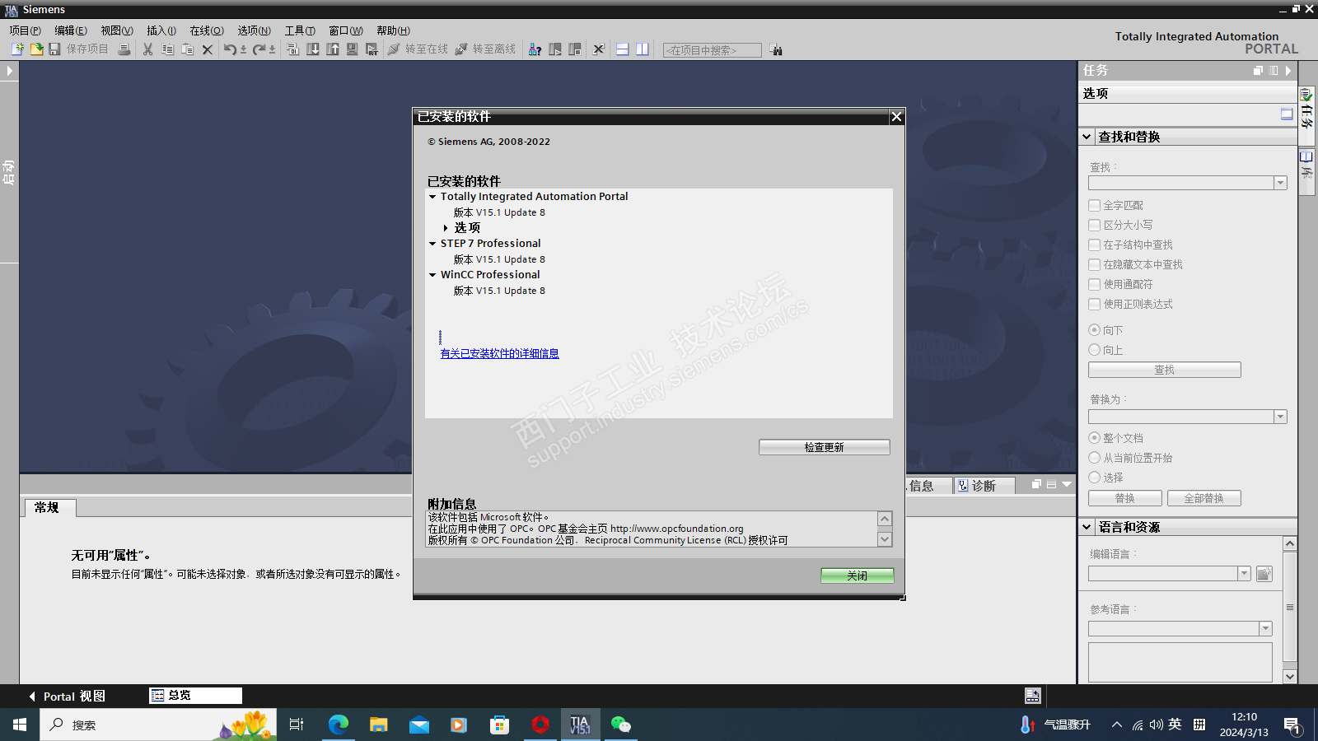Viewport: 1318px width, 741px height.
Task: Click the New project toolbar icon
Action: [x=17, y=49]
